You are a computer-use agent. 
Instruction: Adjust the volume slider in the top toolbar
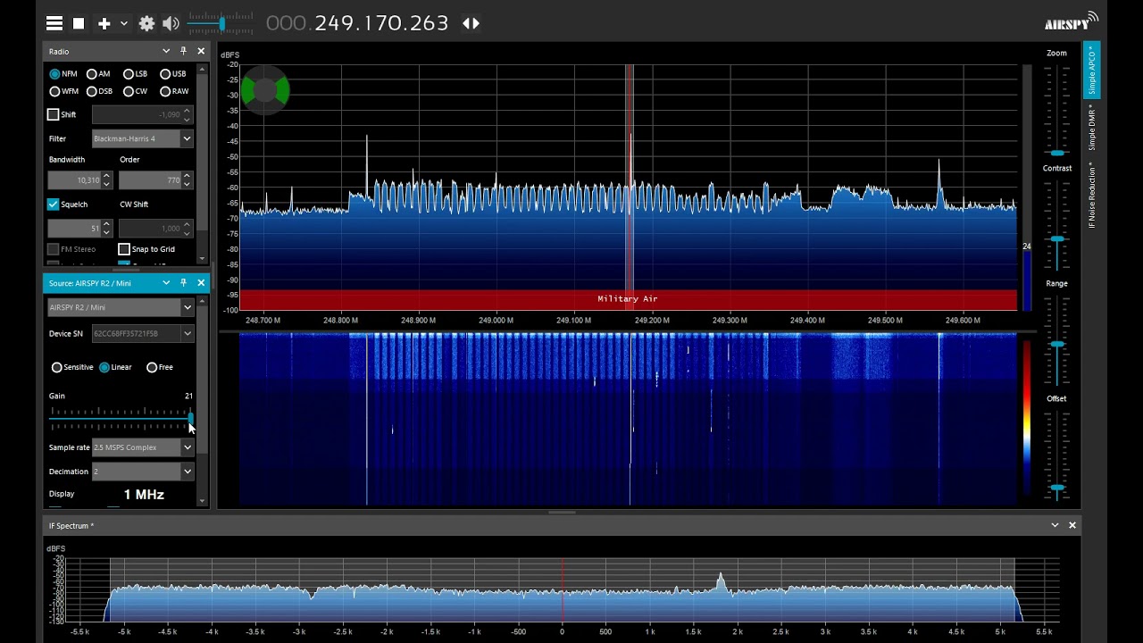click(x=221, y=23)
